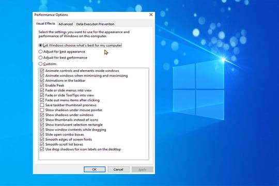Uncheck Animate windows when minimizing and maximizing

(42, 75)
